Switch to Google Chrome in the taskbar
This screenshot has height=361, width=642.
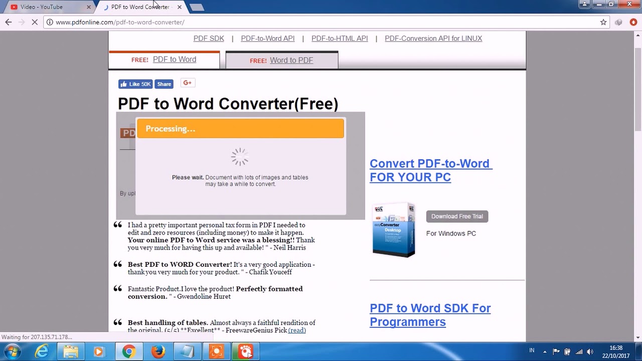(129, 352)
